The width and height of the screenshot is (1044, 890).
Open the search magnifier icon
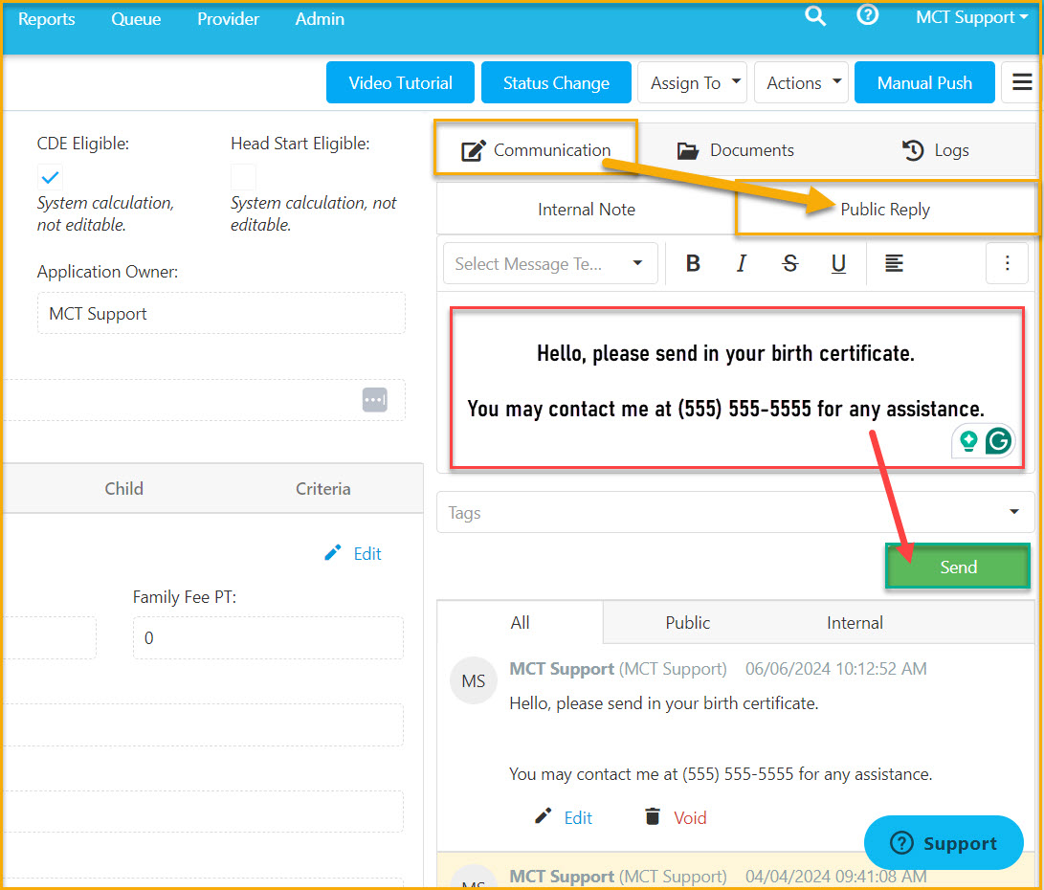coord(815,16)
